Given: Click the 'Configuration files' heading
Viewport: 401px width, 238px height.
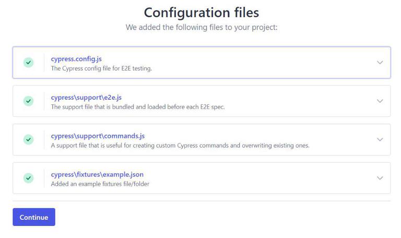Looking at the screenshot, I should coord(201,12).
